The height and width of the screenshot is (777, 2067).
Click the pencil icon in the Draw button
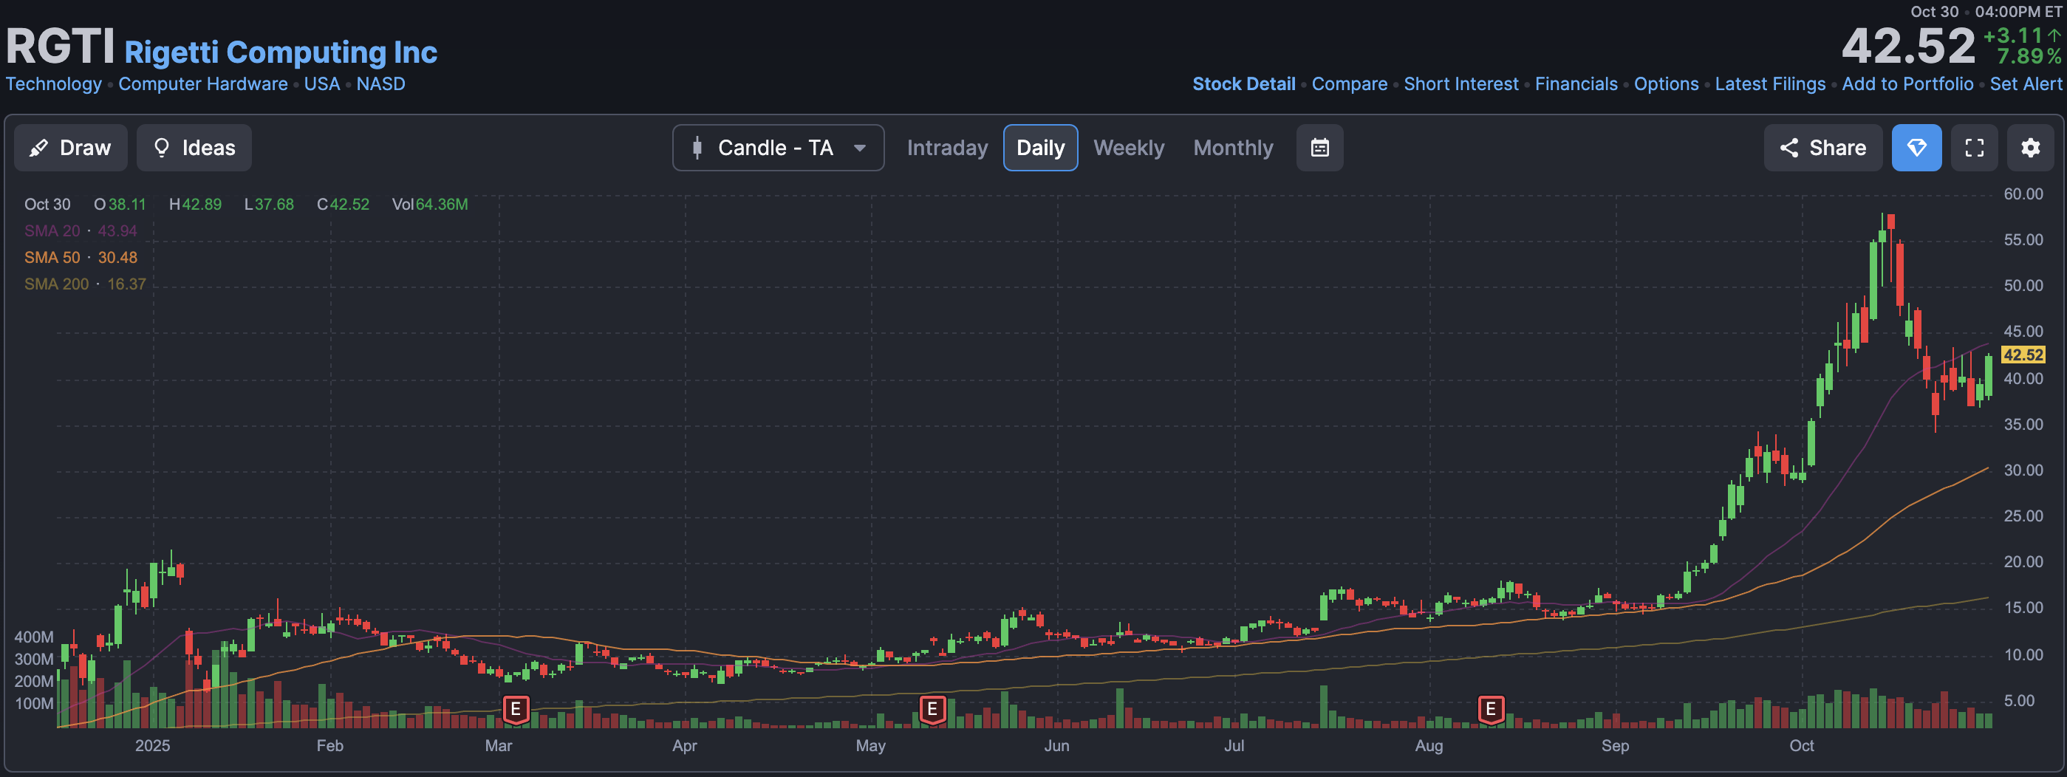pos(38,148)
